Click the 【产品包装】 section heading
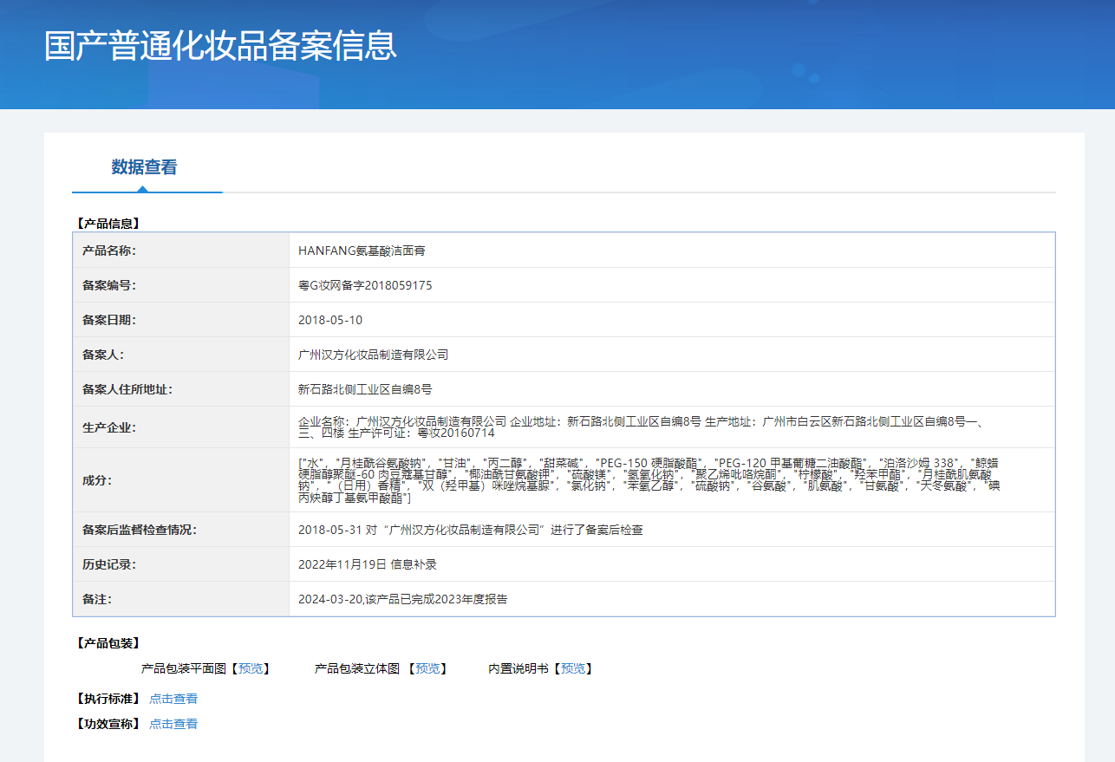The height and width of the screenshot is (762, 1115). point(108,643)
